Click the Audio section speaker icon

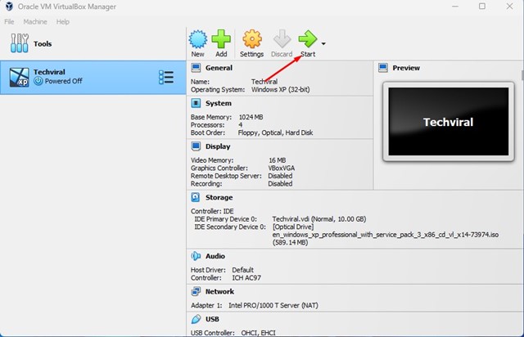coord(196,256)
